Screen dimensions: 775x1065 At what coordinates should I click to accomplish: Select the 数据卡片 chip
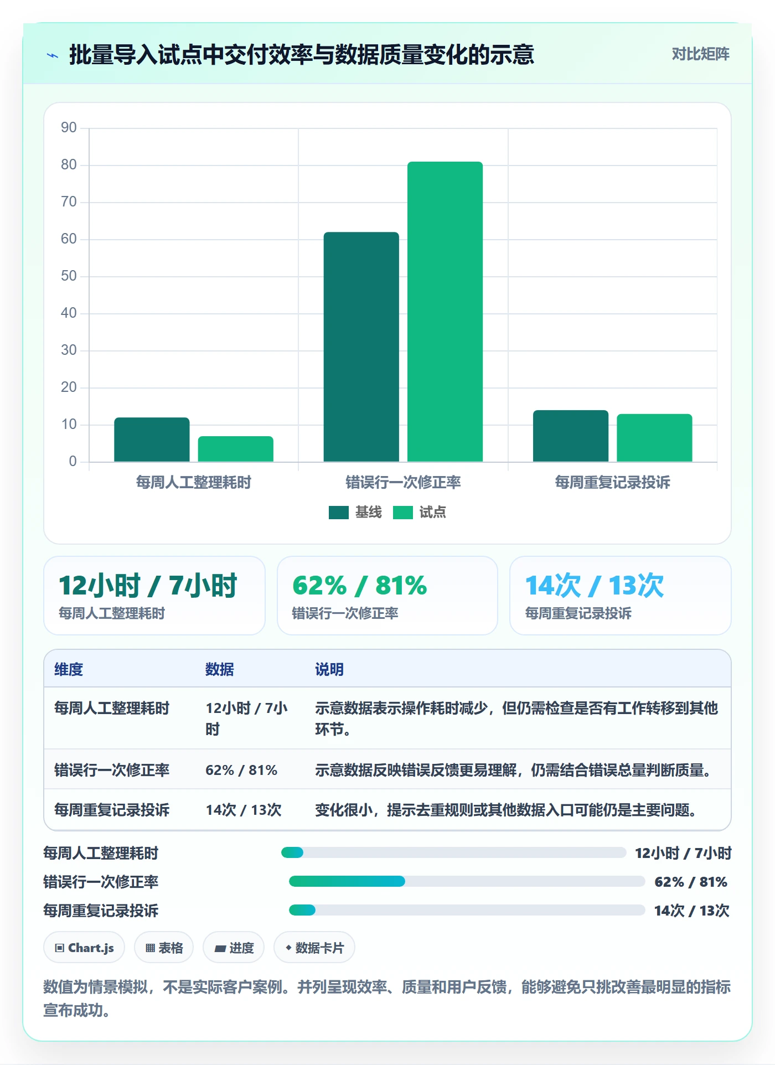[314, 948]
